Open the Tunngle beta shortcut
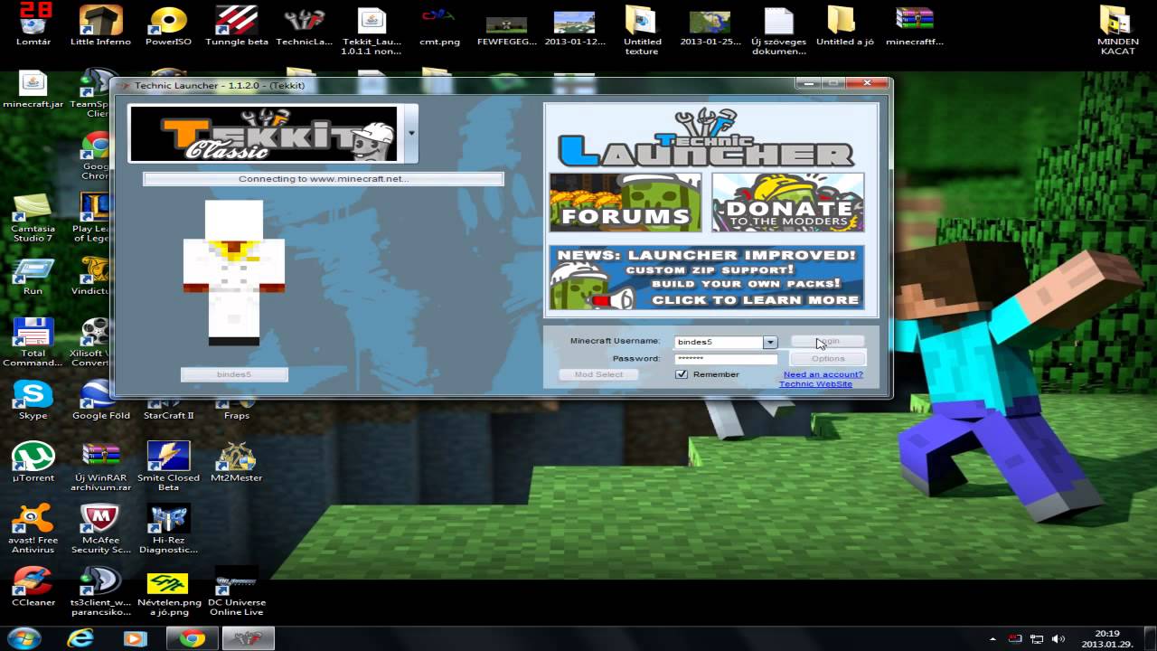The width and height of the screenshot is (1157, 651). (x=237, y=24)
